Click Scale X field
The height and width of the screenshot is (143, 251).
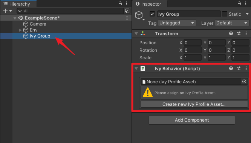pyautogui.click(x=193, y=57)
